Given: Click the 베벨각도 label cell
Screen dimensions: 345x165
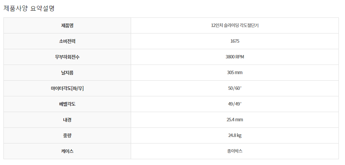Looking at the screenshot, I should [67, 104].
